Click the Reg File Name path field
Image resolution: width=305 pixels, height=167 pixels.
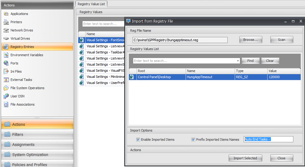[x=180, y=40]
